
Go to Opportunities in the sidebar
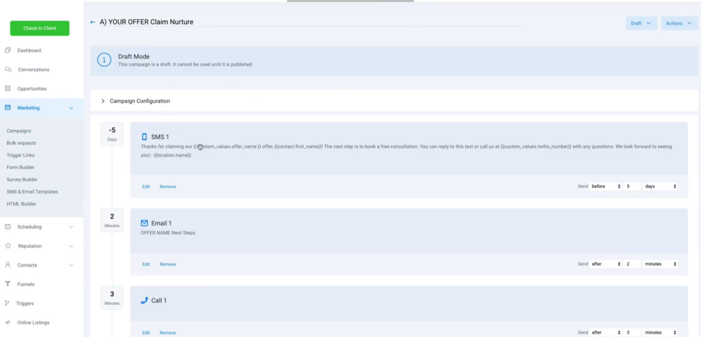[31, 89]
